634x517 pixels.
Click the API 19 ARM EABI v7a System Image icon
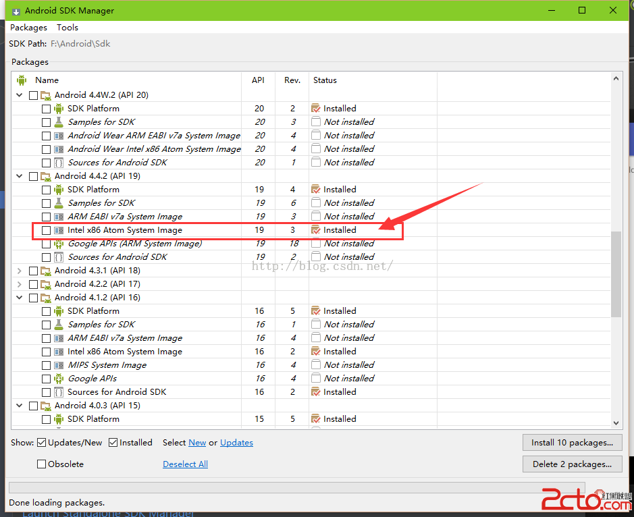(59, 217)
